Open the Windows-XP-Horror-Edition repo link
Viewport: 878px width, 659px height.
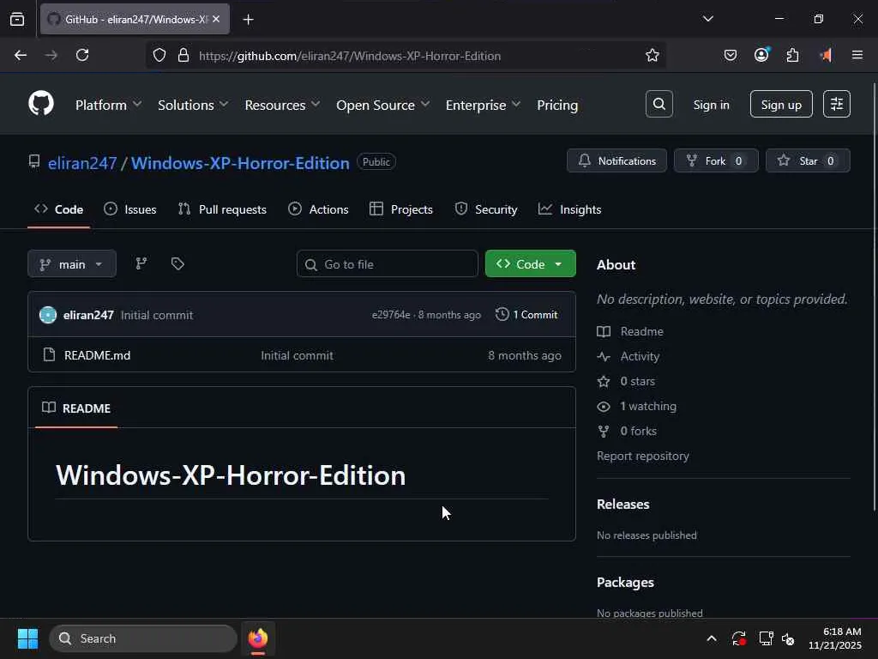coord(240,163)
